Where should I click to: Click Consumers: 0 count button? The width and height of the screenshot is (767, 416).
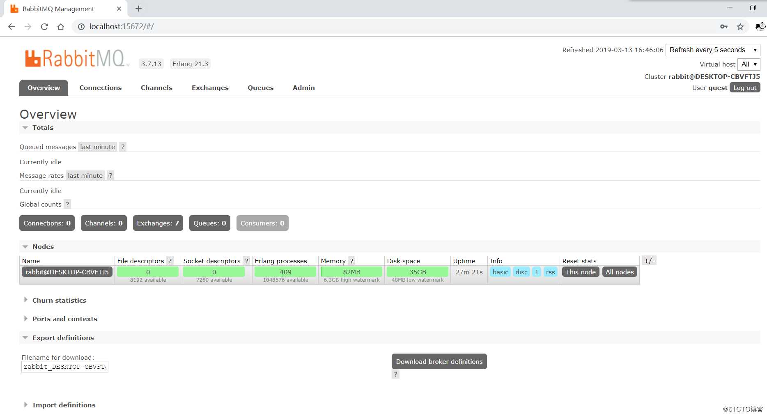(x=262, y=223)
